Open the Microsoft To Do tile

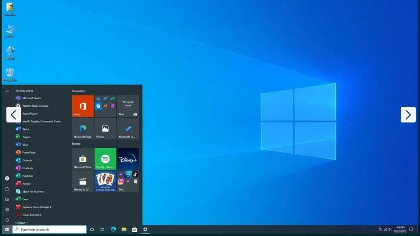(128, 129)
